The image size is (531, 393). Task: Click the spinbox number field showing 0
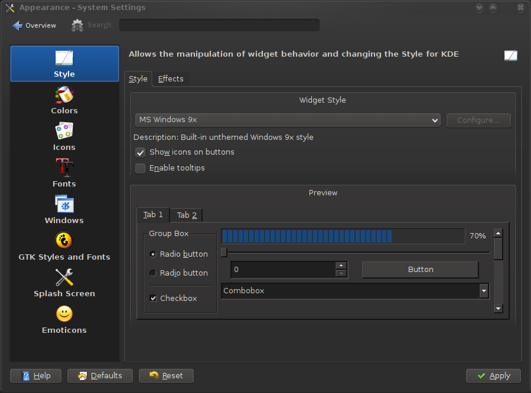pos(283,270)
